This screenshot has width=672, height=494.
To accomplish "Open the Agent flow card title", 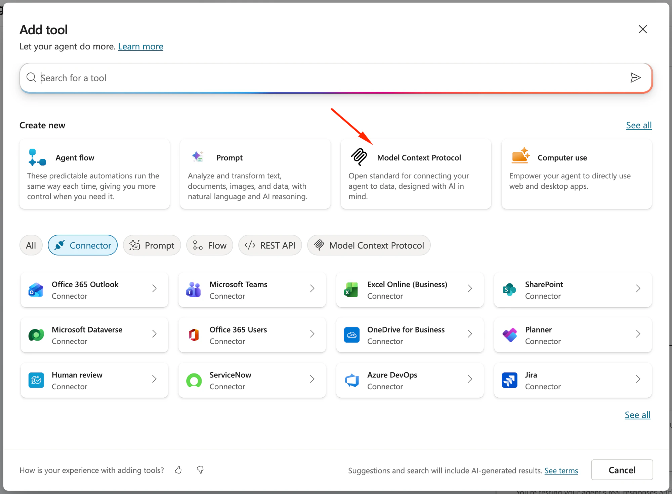I will (75, 158).
